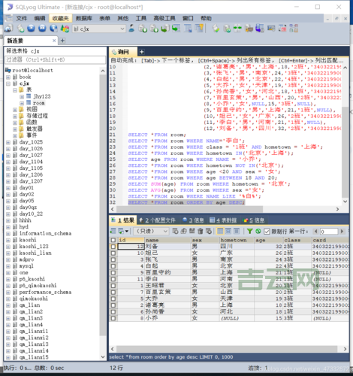The image size is (353, 376).
Task: Check the row checkbox for 白起
Action: 113,266
